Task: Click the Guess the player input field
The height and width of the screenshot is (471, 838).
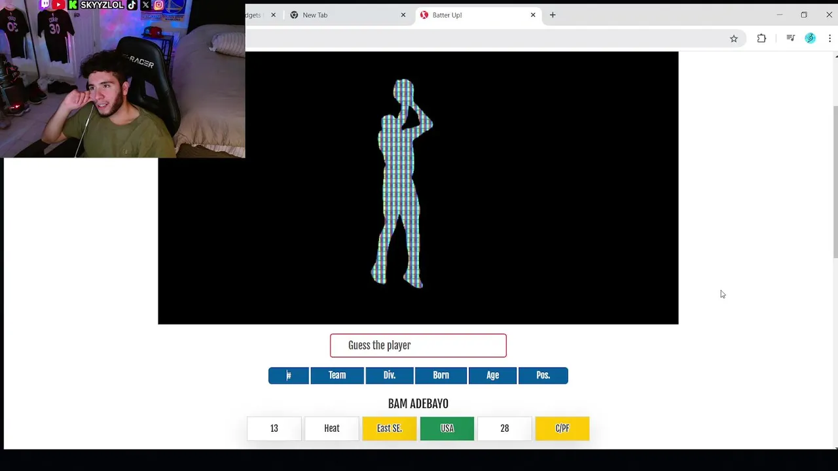Action: [x=418, y=345]
